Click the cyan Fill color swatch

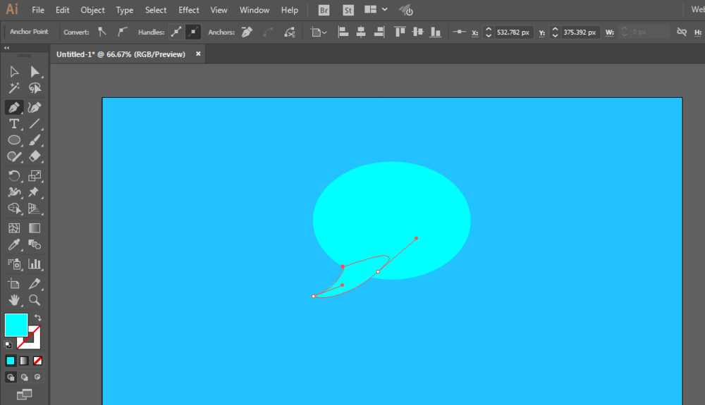pos(16,325)
